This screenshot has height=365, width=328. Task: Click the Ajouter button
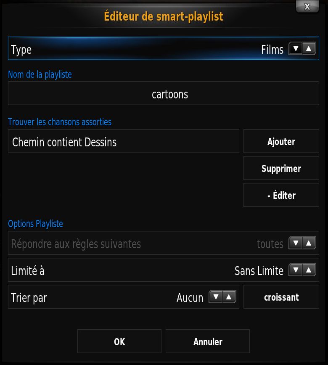281,141
